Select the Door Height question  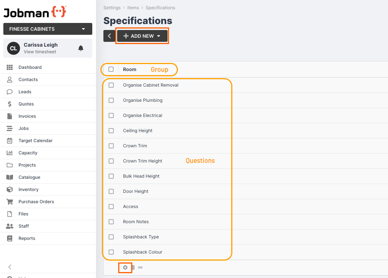(x=136, y=191)
